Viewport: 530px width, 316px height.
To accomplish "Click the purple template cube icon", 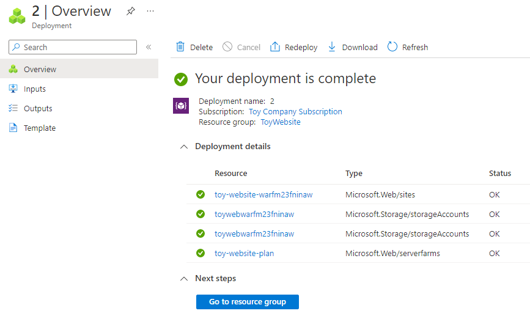I will coord(181,106).
